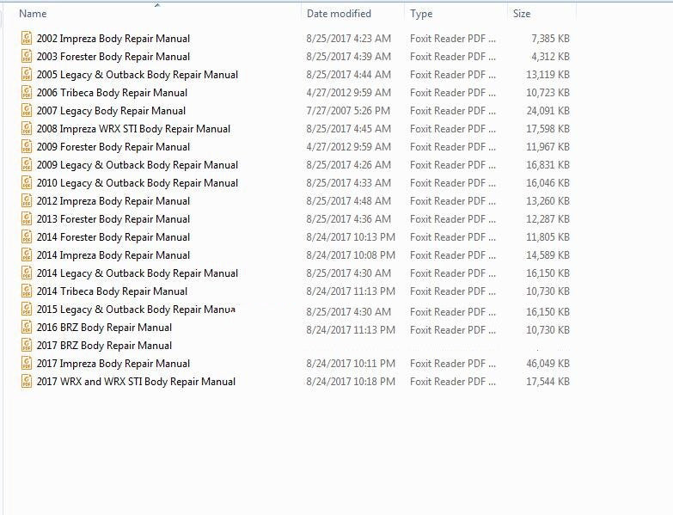Viewport: 673px width, 515px height.
Task: Click PDF icon for 2002 Impreza Body Repair Manual
Action: pyautogui.click(x=28, y=39)
